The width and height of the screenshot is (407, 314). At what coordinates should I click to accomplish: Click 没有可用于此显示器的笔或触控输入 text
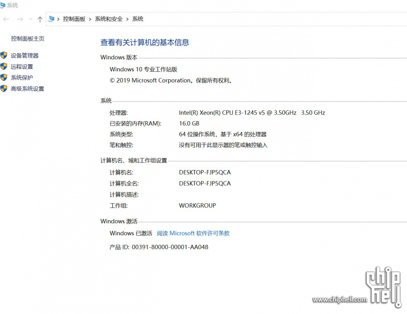coord(223,145)
